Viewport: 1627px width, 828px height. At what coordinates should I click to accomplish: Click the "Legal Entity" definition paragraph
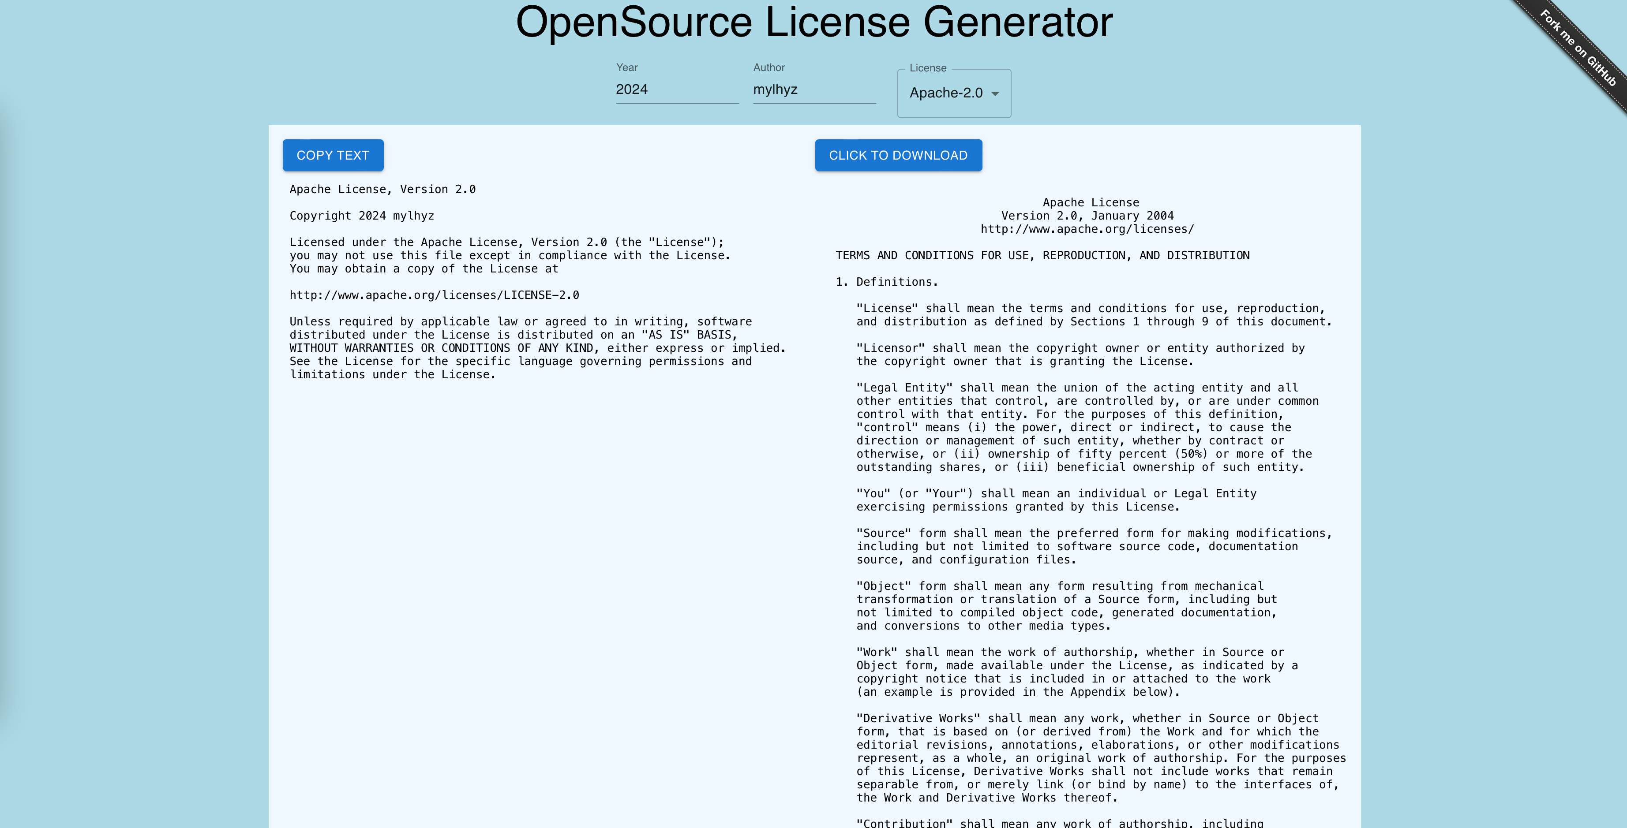[1087, 427]
